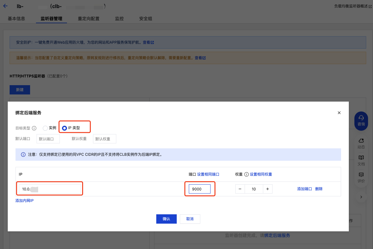Click 添加内网IP link

[x=24, y=201]
